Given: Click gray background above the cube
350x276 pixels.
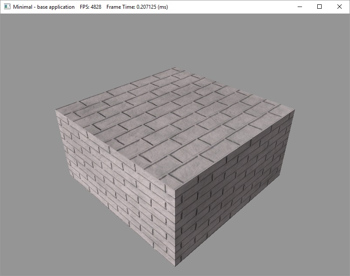Looking at the screenshot, I should point(175,39).
